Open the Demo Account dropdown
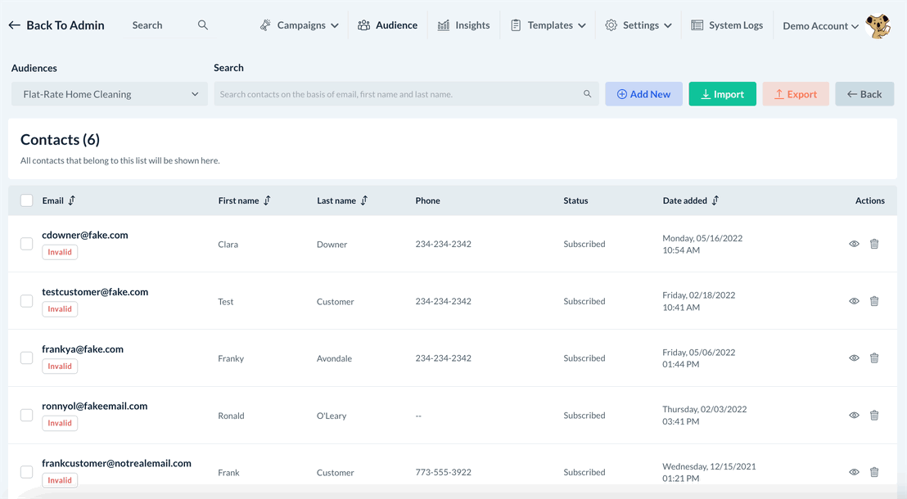This screenshot has height=499, width=907. coord(820,26)
